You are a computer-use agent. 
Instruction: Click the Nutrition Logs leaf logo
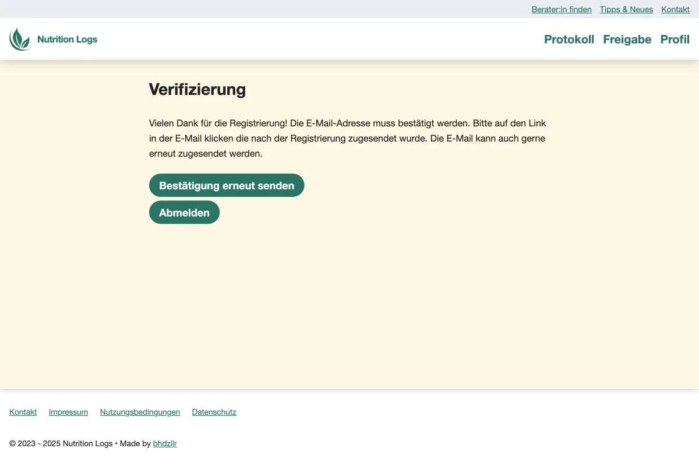pyautogui.click(x=20, y=38)
